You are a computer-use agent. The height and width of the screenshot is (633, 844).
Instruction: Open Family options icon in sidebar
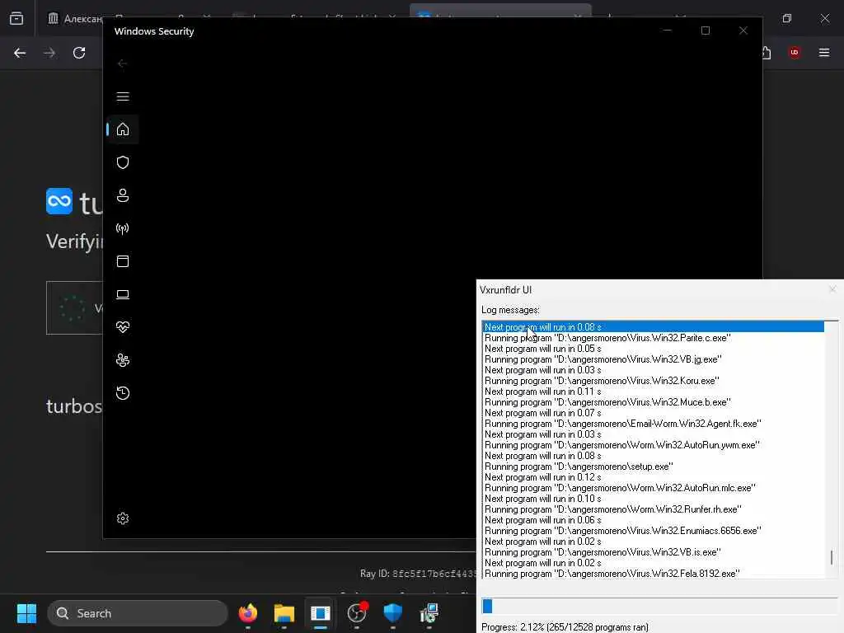(x=123, y=360)
